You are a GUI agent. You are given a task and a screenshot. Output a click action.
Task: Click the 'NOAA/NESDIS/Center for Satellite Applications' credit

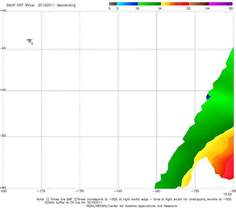click(132, 206)
